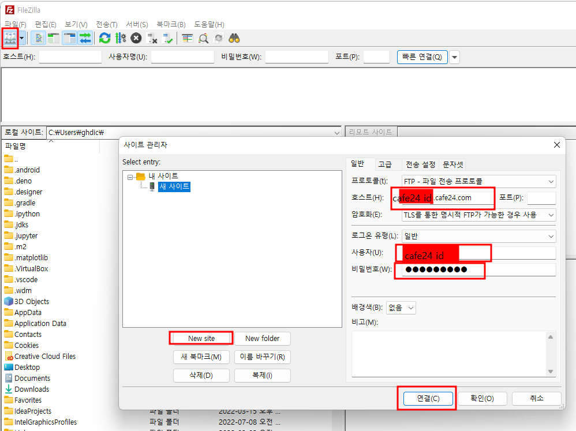This screenshot has width=576, height=431.
Task: Open the 프로토콜(t) dropdown
Action: pyautogui.click(x=478, y=181)
